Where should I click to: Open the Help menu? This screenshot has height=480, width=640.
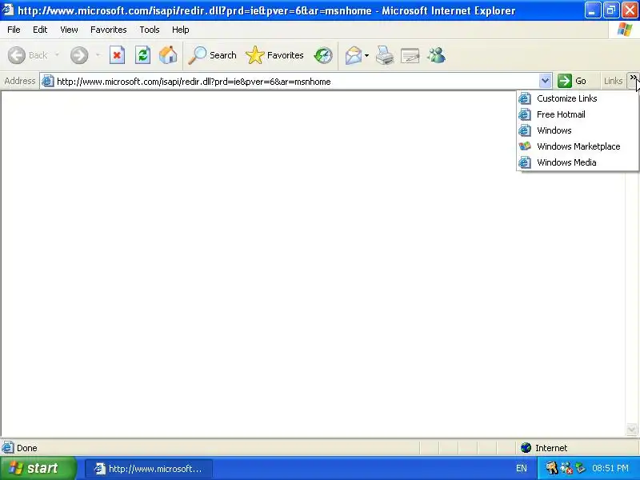tap(181, 30)
